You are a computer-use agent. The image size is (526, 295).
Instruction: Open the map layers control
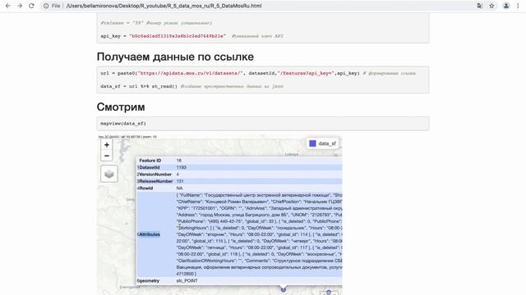109,174
